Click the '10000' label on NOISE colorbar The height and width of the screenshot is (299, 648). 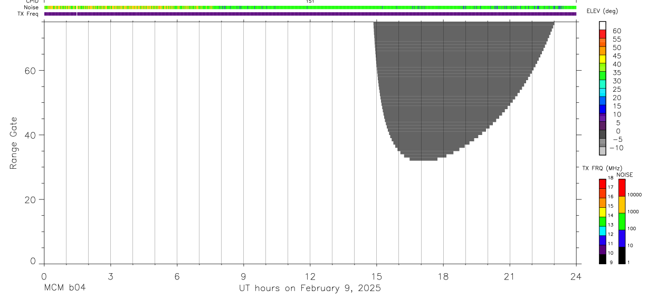tap(634, 195)
